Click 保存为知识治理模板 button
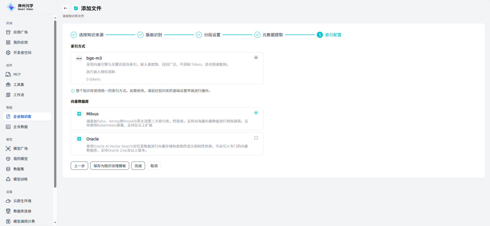Viewport: 490px width, 226px height. (110, 166)
